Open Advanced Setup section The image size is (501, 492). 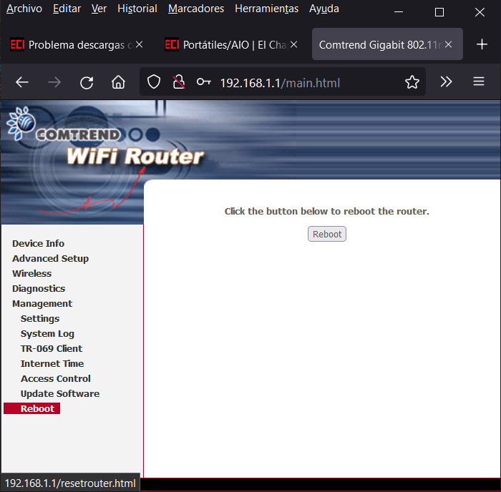pyautogui.click(x=51, y=259)
